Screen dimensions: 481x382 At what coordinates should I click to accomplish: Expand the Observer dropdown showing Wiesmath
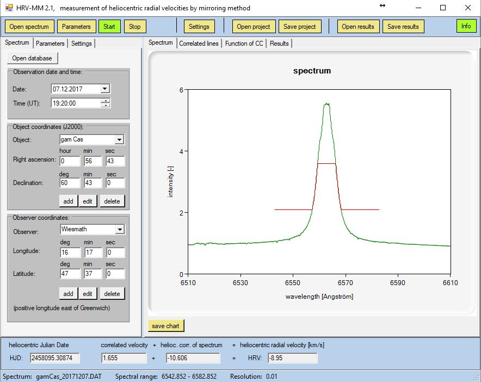[120, 229]
